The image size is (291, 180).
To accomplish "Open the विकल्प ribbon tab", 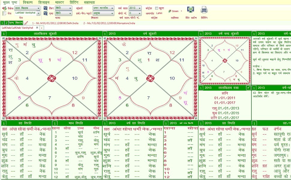I will 28,2.
